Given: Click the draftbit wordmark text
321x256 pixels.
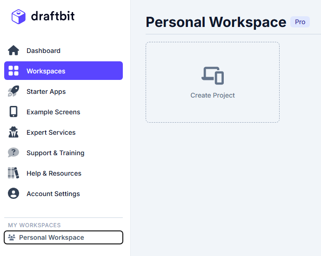Looking at the screenshot, I should pos(53,16).
